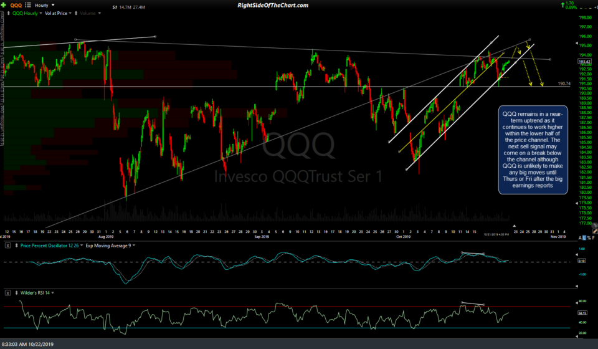The width and height of the screenshot is (598, 349).
Task: Click the gray curved icon above pencil
Action: (x=594, y=227)
